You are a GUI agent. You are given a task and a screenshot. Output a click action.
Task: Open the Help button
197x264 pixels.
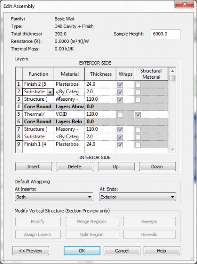click(162, 251)
